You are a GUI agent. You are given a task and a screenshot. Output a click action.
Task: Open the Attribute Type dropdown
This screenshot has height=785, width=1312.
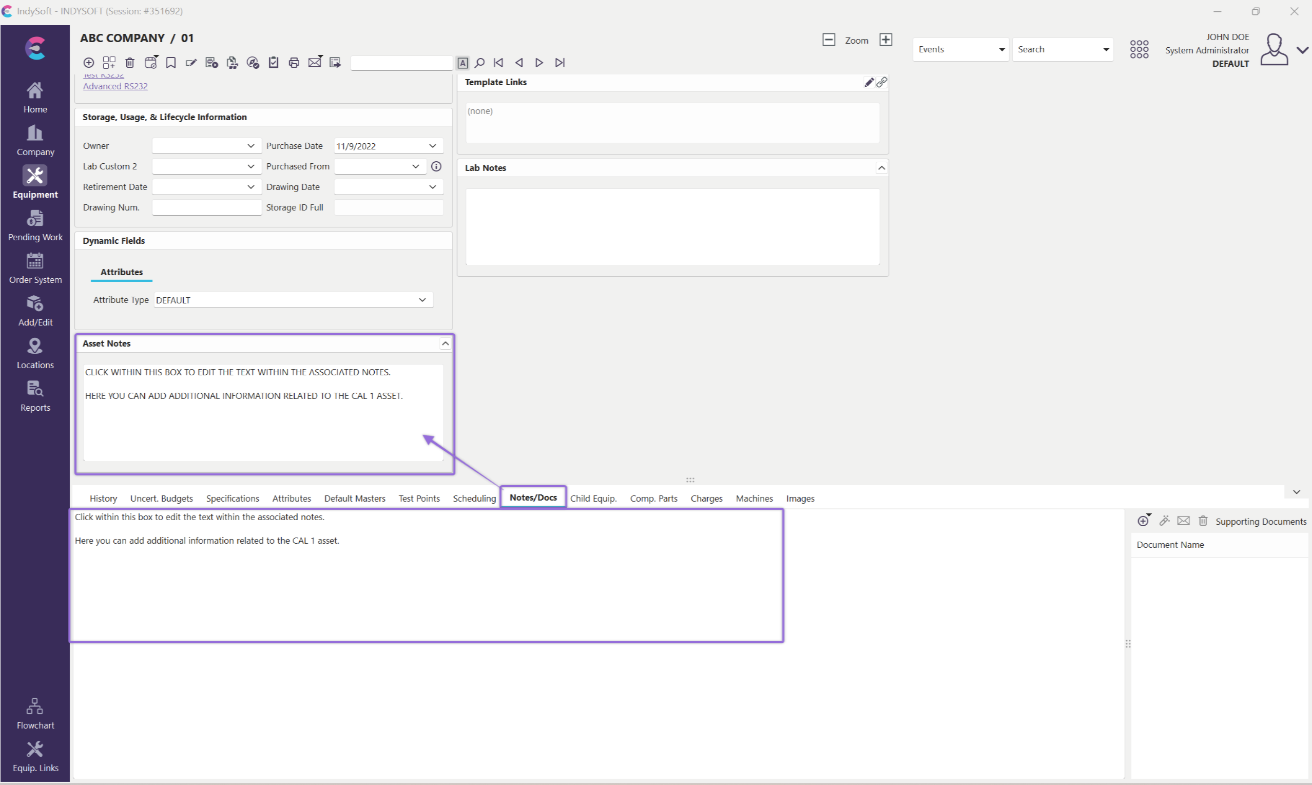422,300
